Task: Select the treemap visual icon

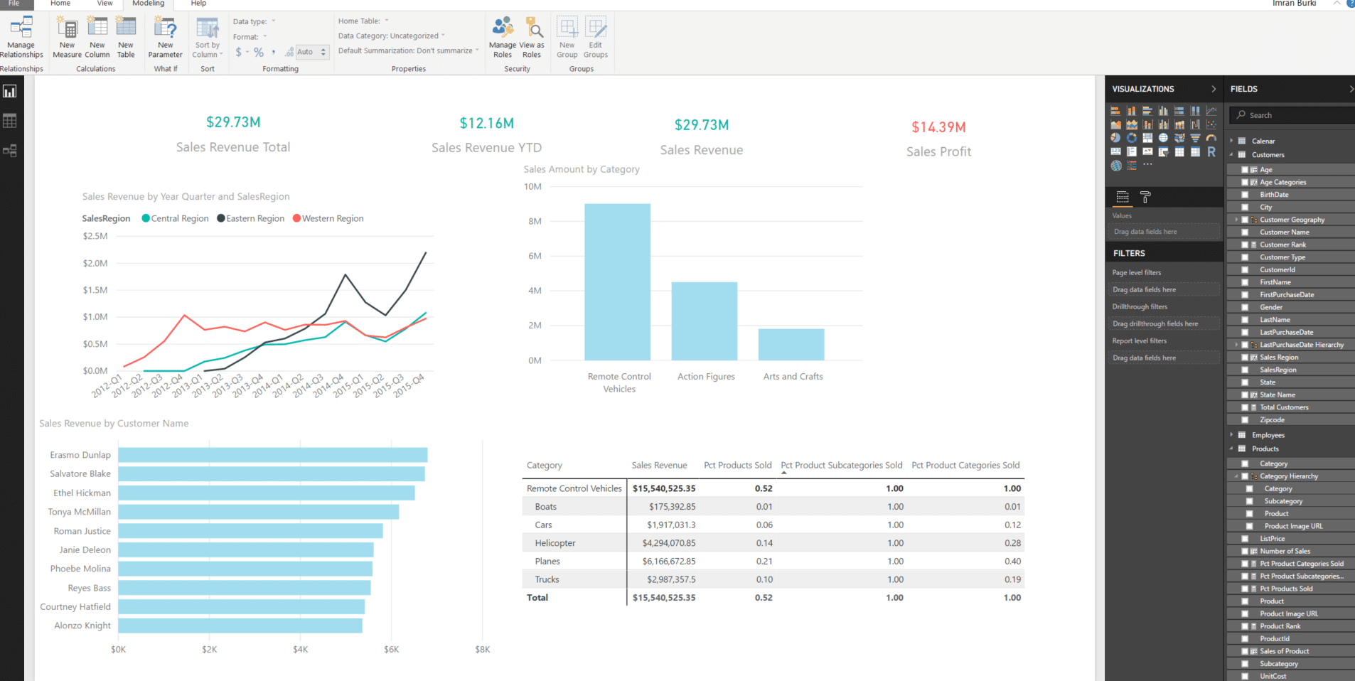Action: coord(1147,138)
